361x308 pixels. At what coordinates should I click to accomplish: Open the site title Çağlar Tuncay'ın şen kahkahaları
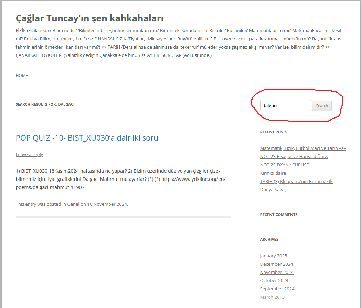click(89, 18)
